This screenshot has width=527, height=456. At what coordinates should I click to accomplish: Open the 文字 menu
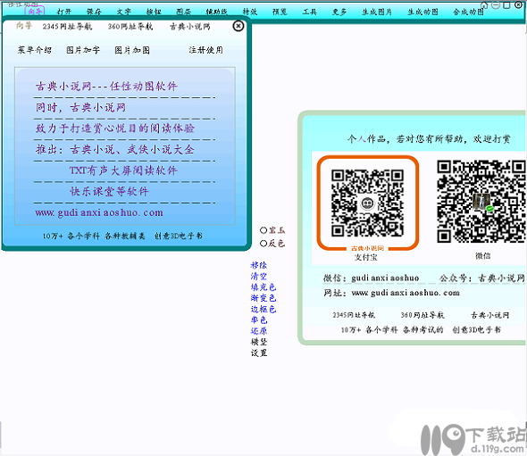pyautogui.click(x=123, y=12)
